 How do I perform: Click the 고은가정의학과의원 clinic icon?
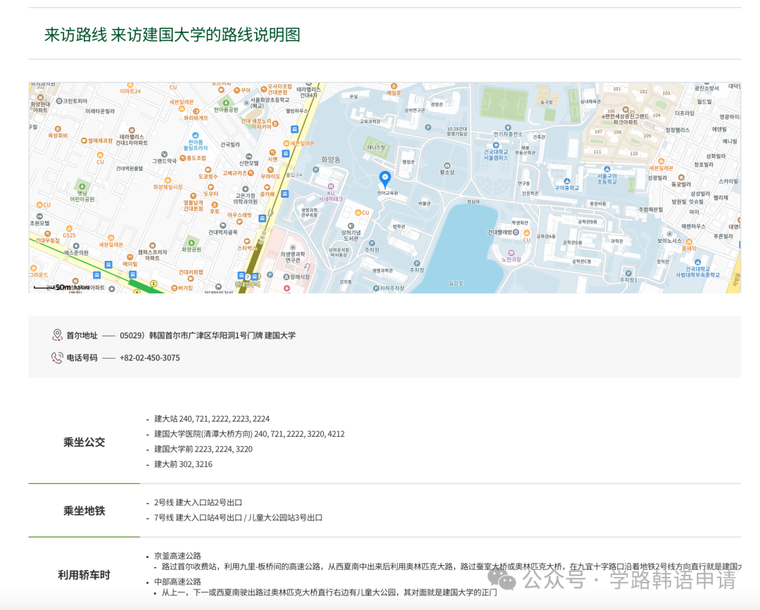(246, 189)
